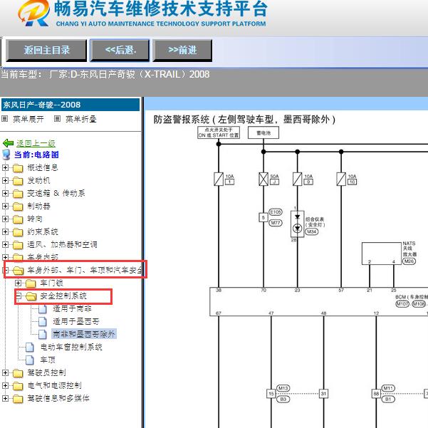Click the 发动机 folder label
The width and height of the screenshot is (428, 428).
[x=38, y=180]
